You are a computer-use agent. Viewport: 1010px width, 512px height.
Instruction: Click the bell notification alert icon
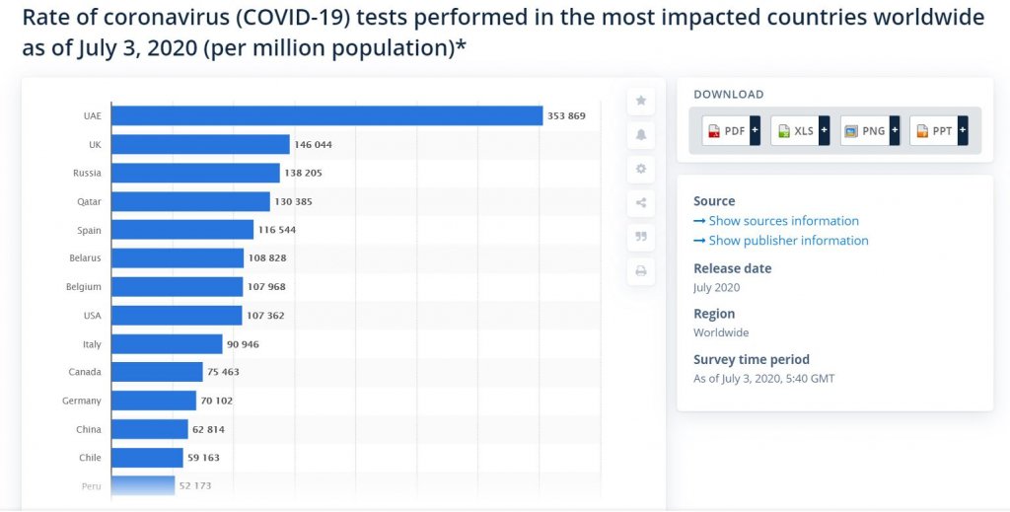[641, 134]
